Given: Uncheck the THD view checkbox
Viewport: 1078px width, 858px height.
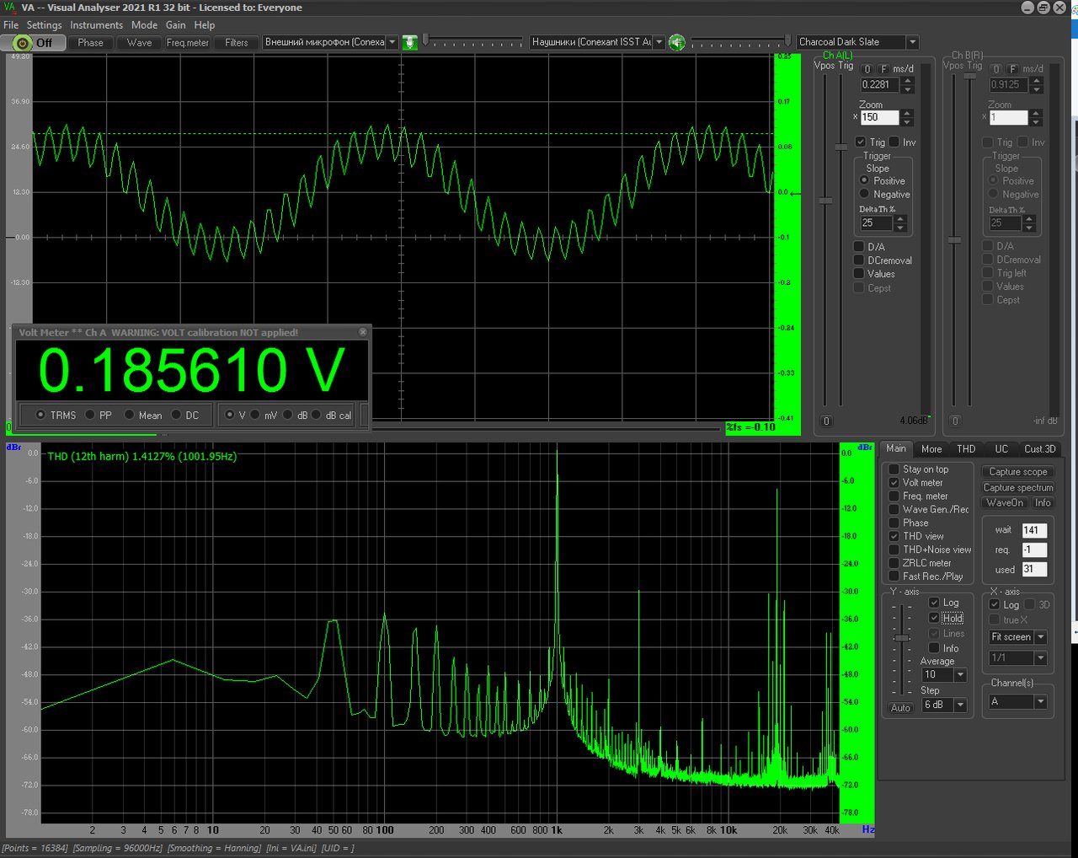Looking at the screenshot, I should (894, 536).
